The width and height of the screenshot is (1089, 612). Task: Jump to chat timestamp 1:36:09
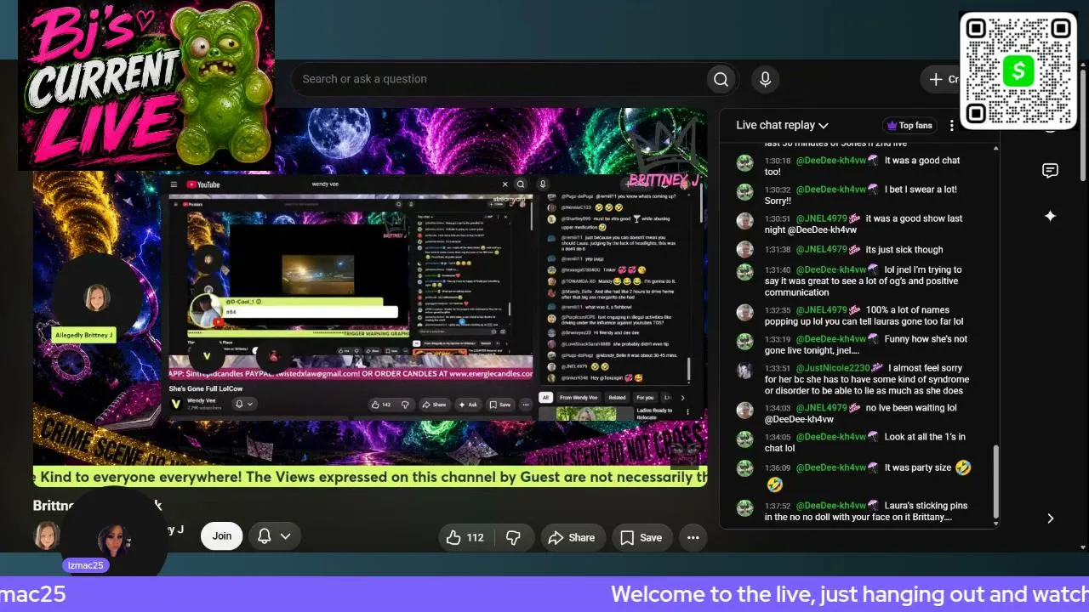pyautogui.click(x=778, y=467)
